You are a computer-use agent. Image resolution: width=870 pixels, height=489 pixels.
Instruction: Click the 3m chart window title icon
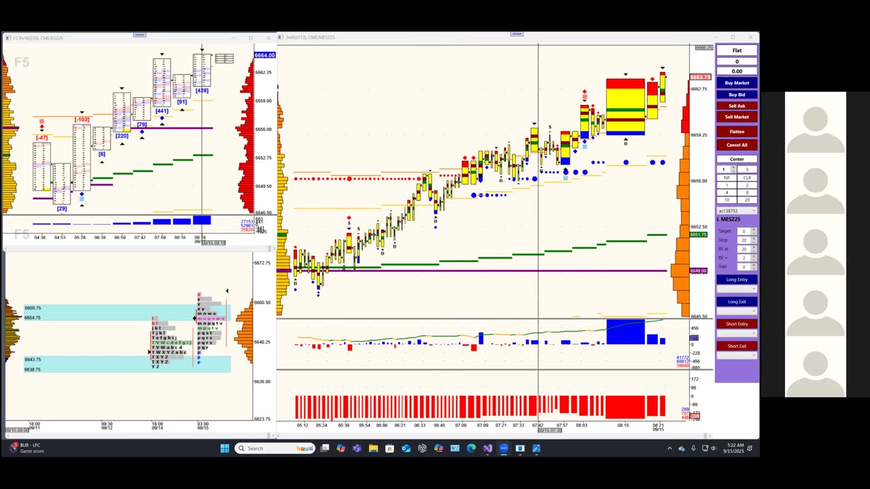tap(281, 37)
